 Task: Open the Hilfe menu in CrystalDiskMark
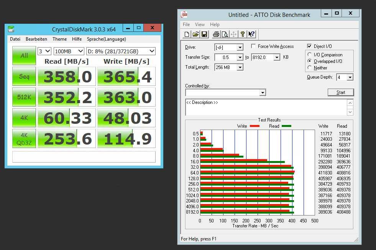pos(77,39)
